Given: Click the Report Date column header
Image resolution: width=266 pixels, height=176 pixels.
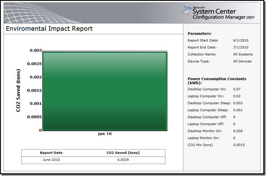Looking at the screenshot, I should 51,153.
